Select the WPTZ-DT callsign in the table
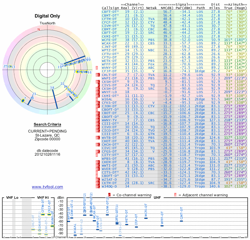 (109, 50)
